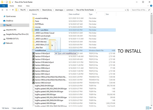The height and width of the screenshot is (110, 153).
Task: Sort files by Date modified column
Action: click(74, 14)
